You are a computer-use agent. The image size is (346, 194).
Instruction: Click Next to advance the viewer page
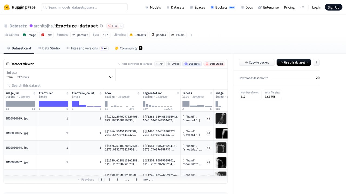point(148,179)
